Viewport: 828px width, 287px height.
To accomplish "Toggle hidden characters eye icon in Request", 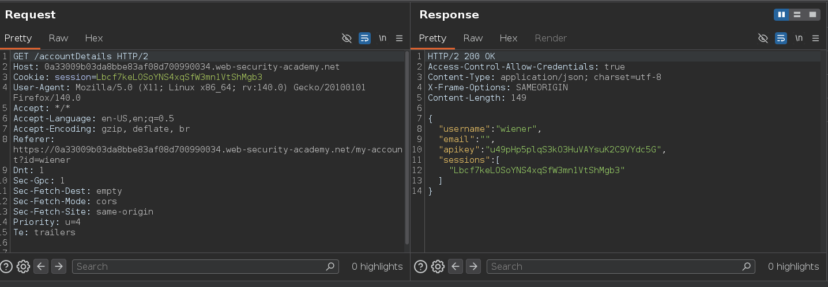I will 347,38.
